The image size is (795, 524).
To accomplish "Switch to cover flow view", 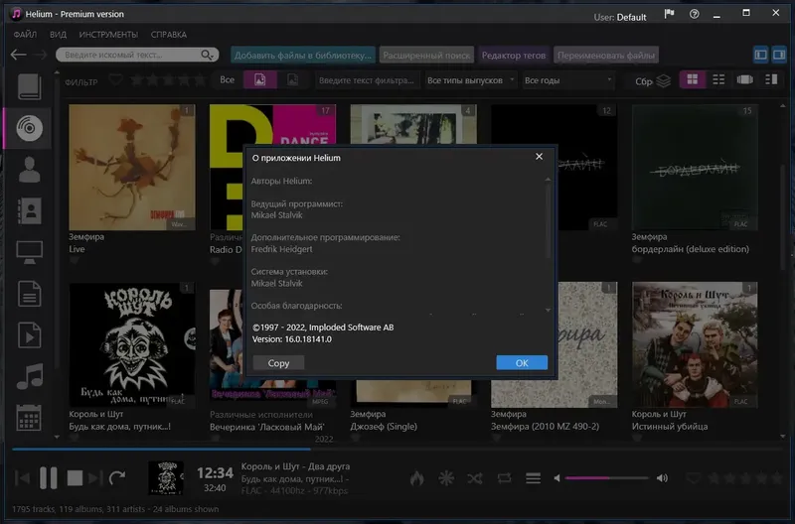I will point(744,79).
